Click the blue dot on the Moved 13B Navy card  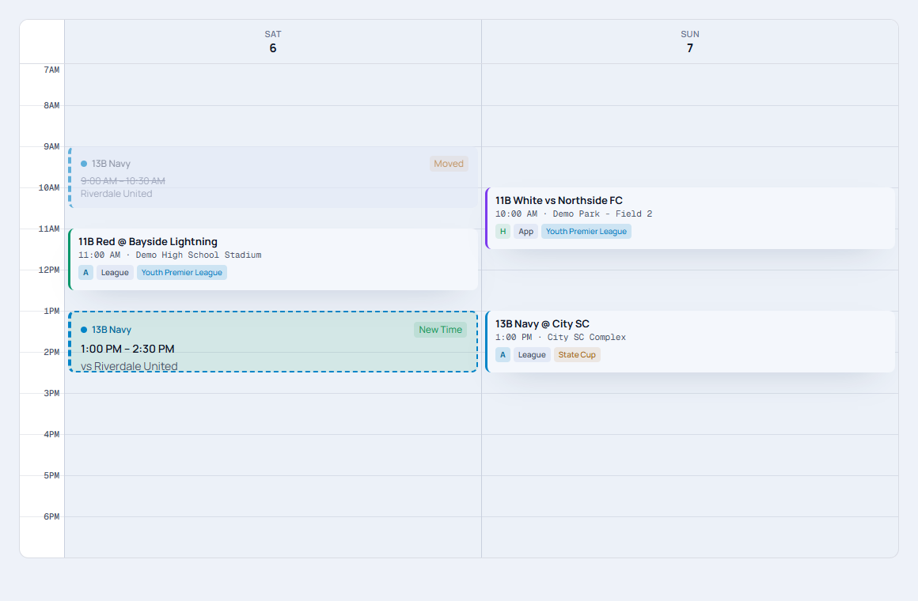(84, 164)
